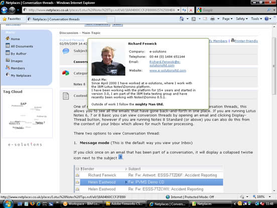Screen dimensions: 277x208
Task: Expand the Home button dropdown arrow
Action: click(x=187, y=19)
